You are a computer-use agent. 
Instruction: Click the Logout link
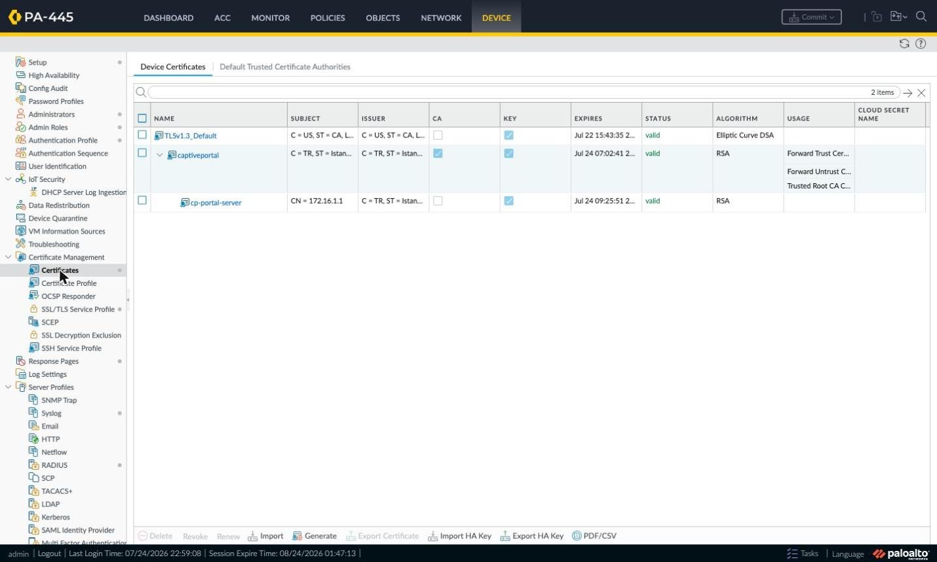pos(49,553)
